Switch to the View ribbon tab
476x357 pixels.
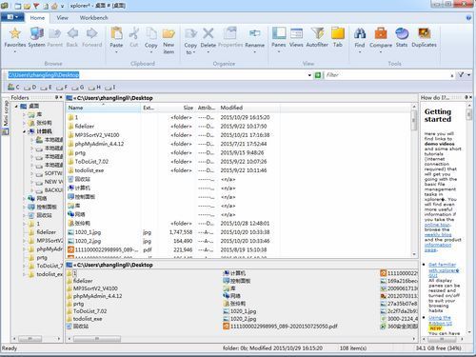click(62, 18)
